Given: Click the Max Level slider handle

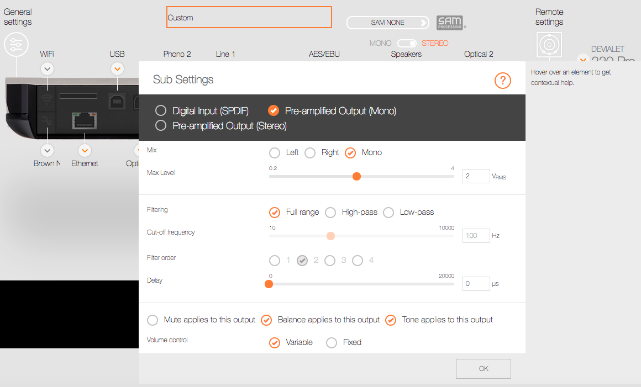Looking at the screenshot, I should click(356, 176).
